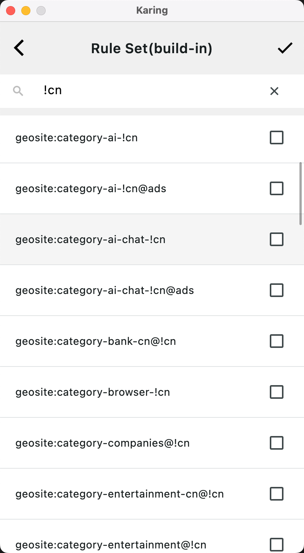Enable the geosite:category-ai-!cn@ads checkbox

click(277, 188)
